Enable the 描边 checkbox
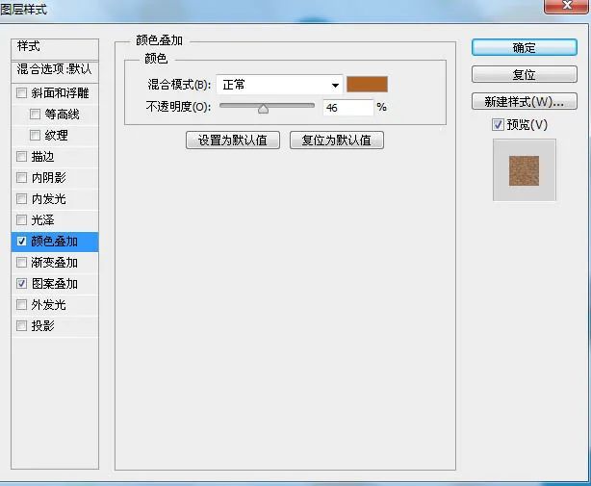The image size is (591, 486). click(x=21, y=156)
